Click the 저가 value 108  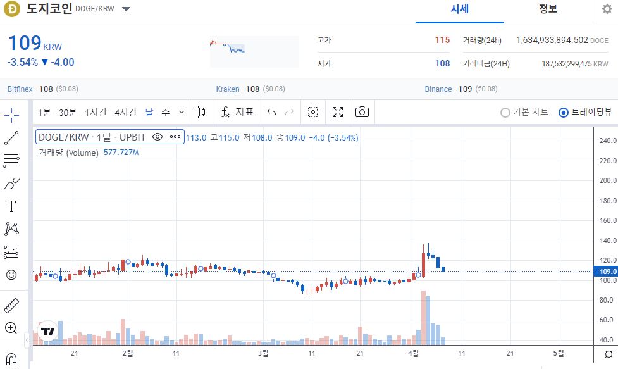coord(442,63)
